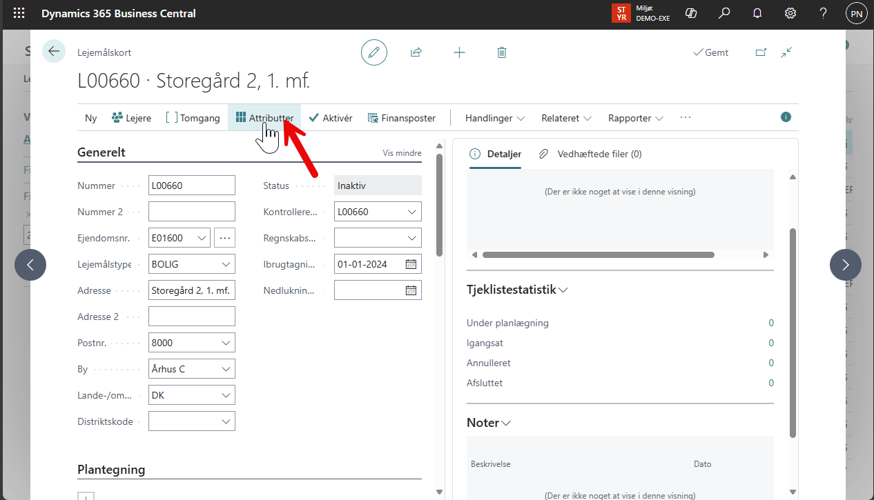
Task: Click the pencil edit icon
Action: pos(374,52)
